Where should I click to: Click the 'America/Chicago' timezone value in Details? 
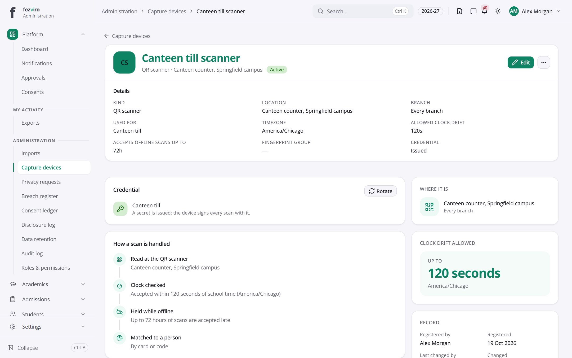pos(283,131)
